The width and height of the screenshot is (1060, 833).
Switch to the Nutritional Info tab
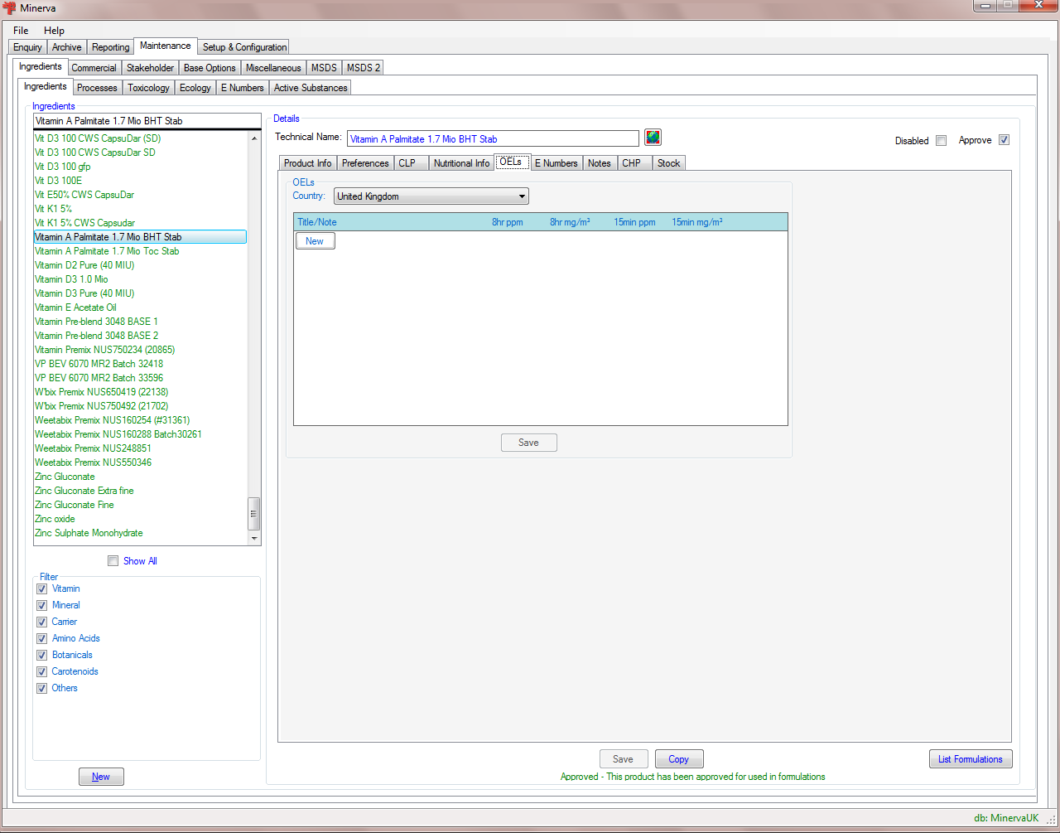(x=461, y=163)
